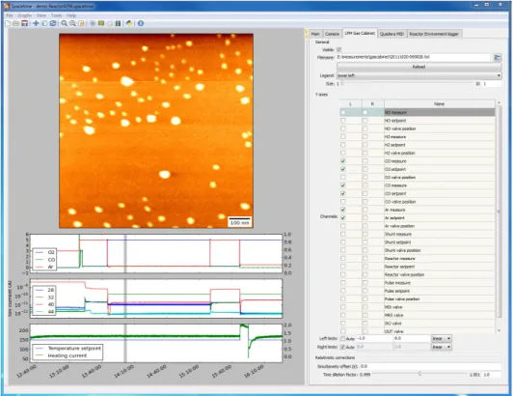Click the Time dilation factor slider handle
The width and height of the screenshot is (513, 396).
tap(419, 374)
